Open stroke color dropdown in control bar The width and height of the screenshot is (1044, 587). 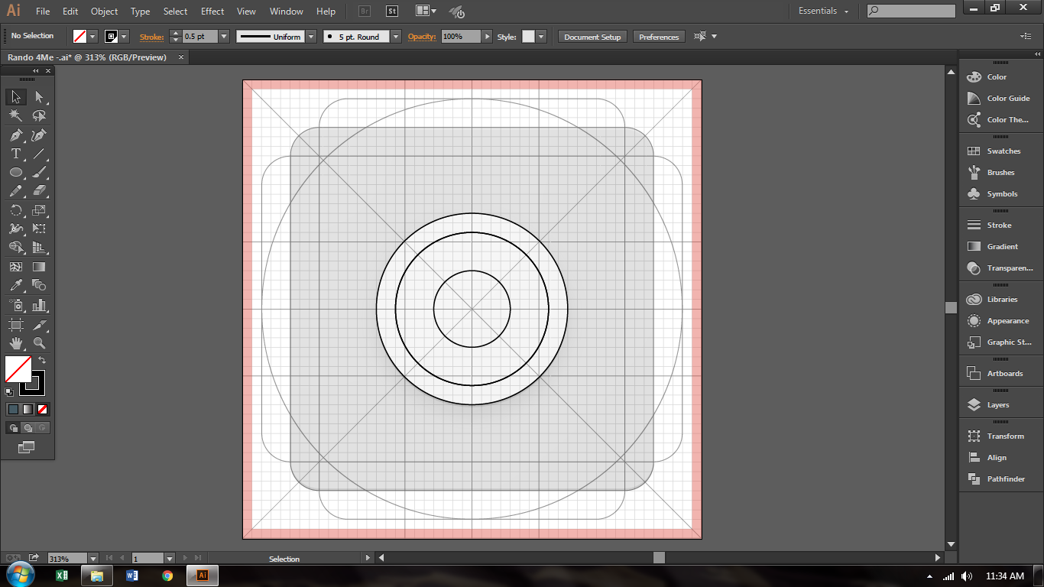point(125,37)
